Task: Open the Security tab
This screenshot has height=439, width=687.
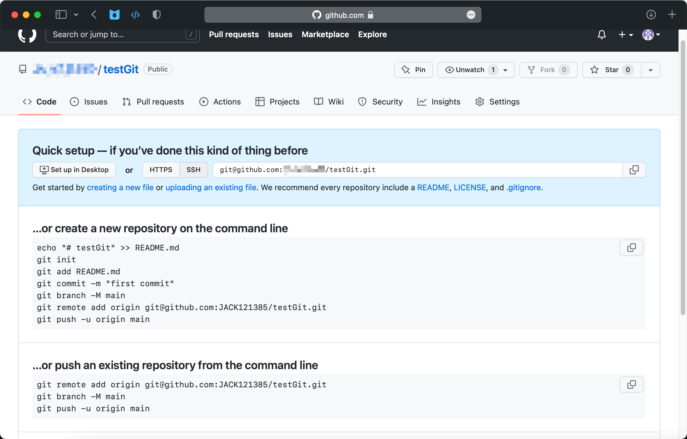Action: pyautogui.click(x=380, y=102)
